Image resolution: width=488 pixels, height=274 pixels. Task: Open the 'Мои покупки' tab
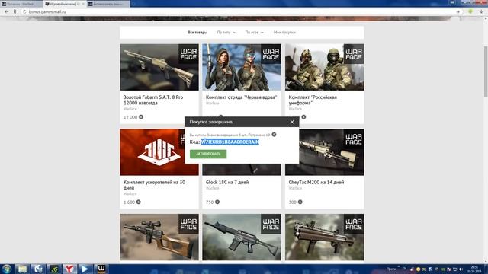[x=284, y=32]
